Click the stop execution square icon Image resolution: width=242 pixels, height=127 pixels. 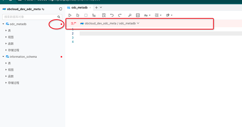(x=86, y=15)
